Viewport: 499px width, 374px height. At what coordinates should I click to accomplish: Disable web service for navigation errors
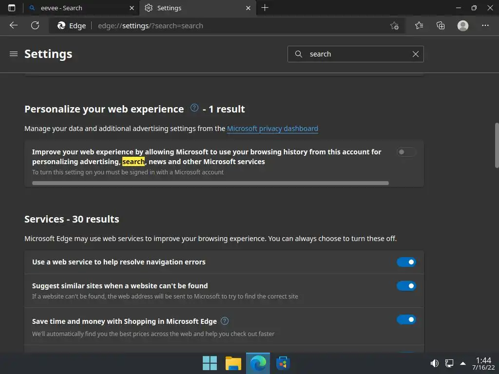[406, 262]
